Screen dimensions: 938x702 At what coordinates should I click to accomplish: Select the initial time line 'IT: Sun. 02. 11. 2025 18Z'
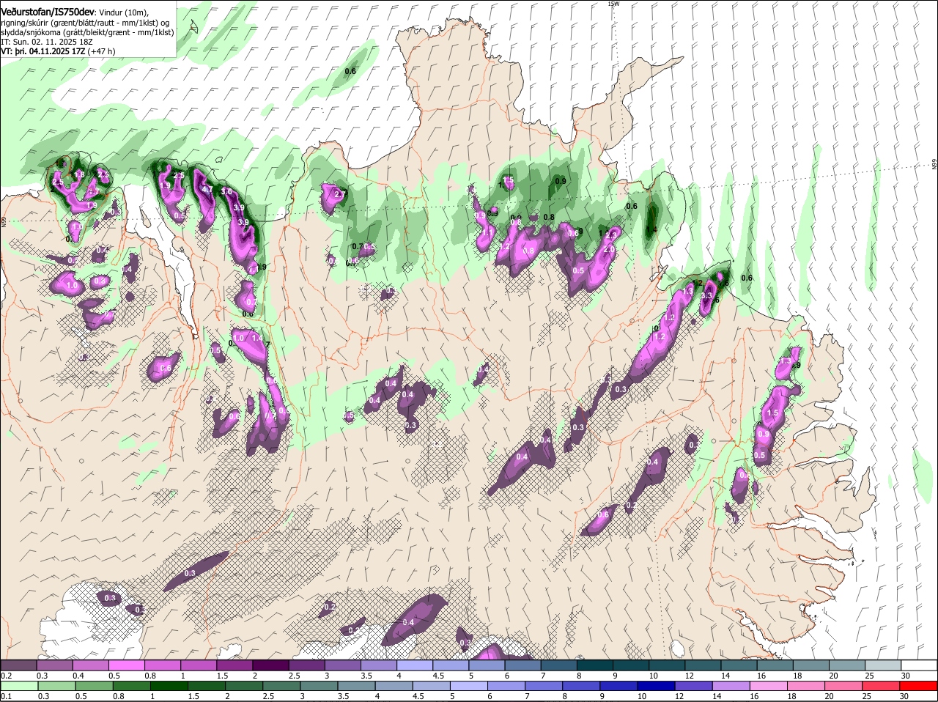[47, 43]
